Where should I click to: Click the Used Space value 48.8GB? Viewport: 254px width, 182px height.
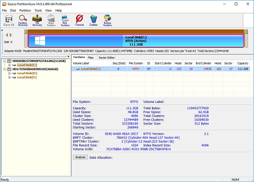[x=133, y=112]
